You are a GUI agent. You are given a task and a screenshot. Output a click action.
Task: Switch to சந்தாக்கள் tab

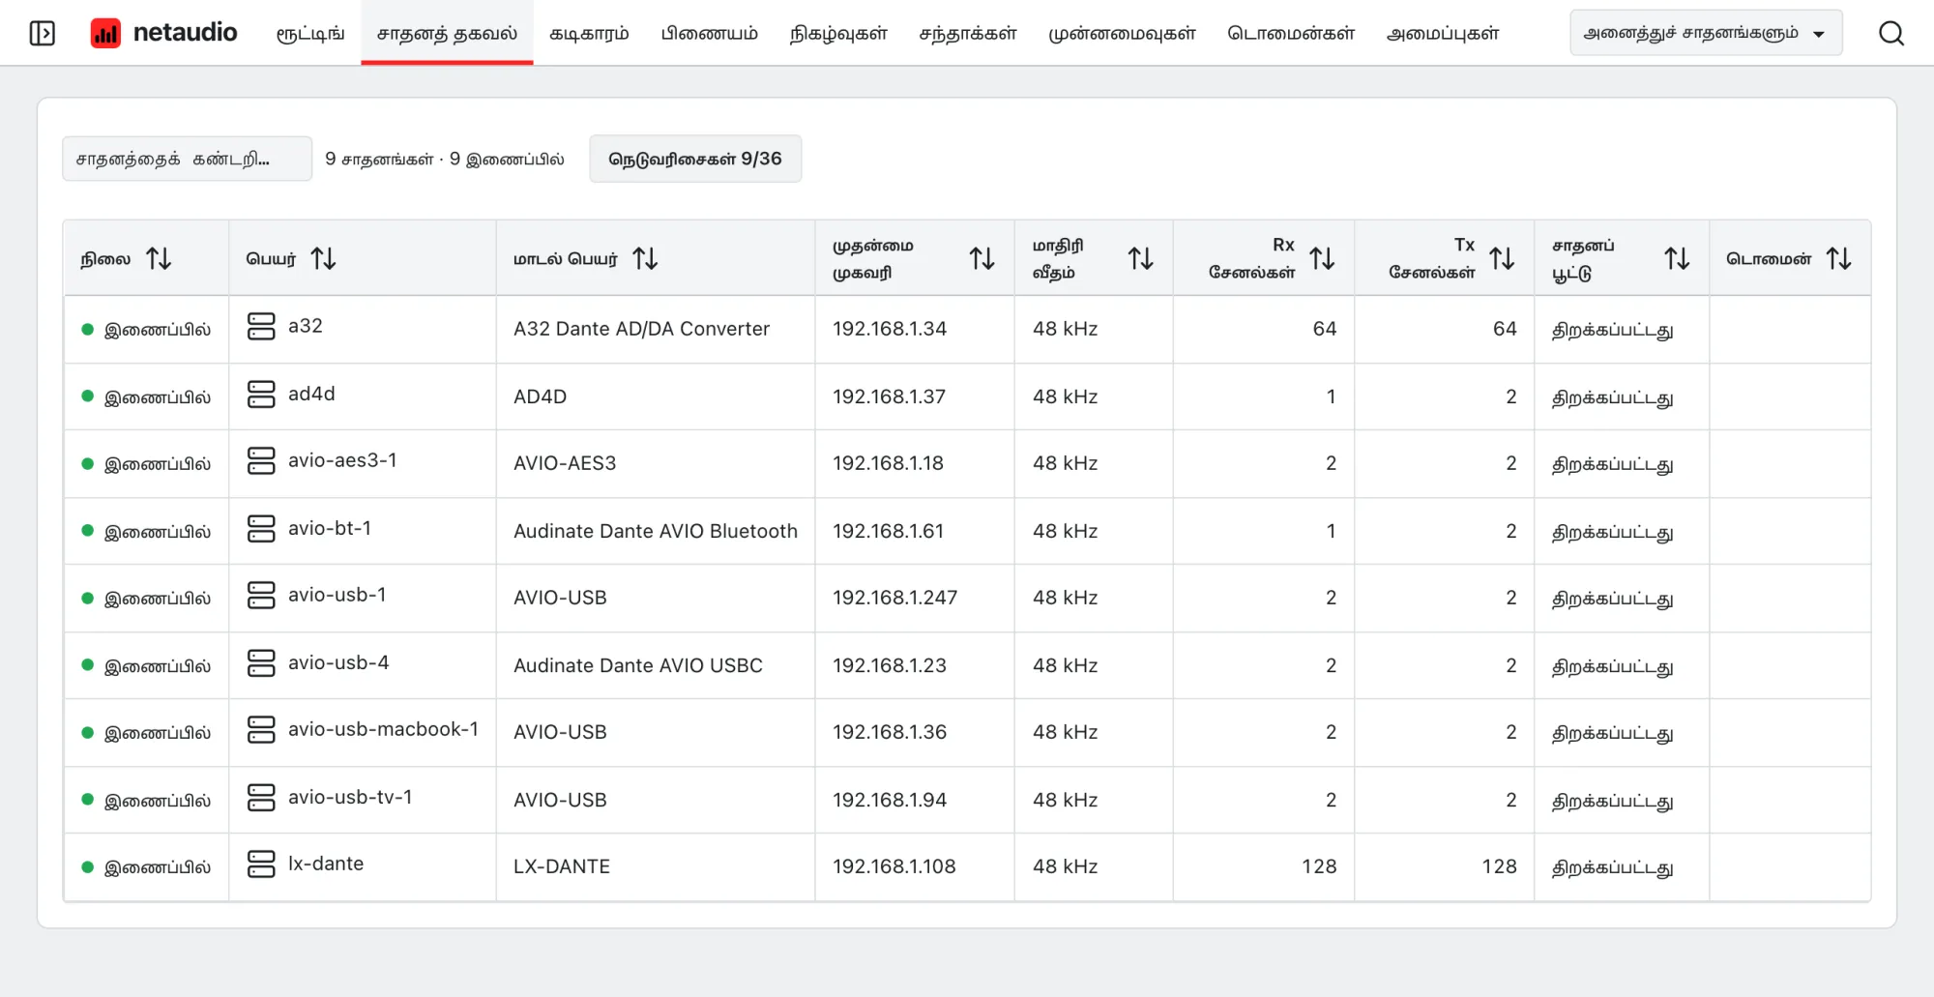click(968, 33)
